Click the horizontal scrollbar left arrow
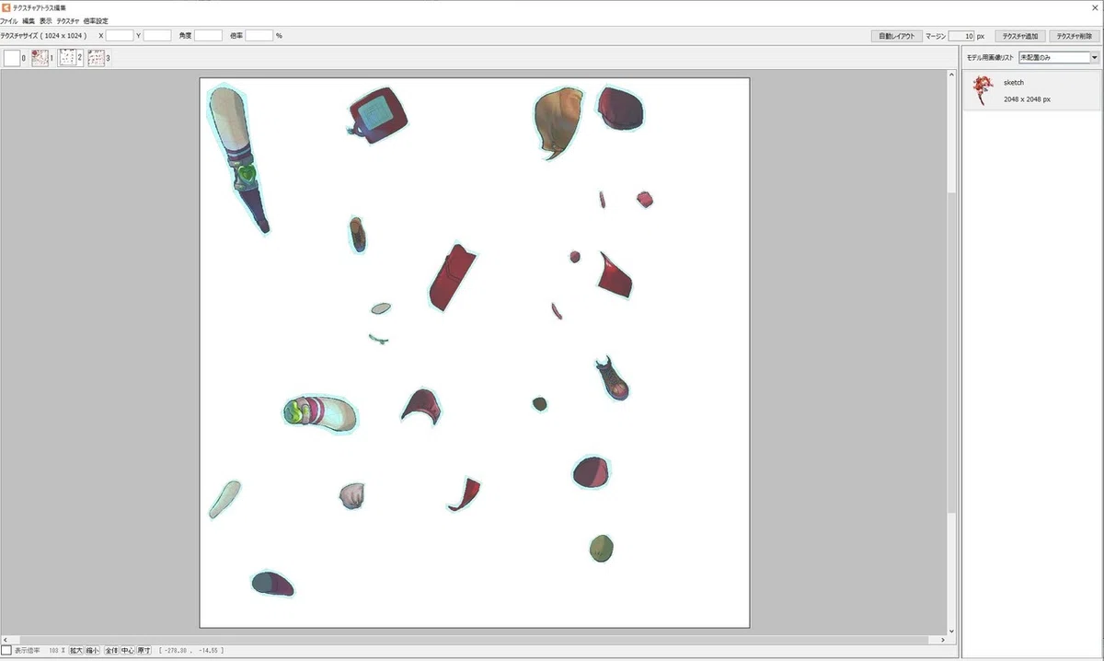Image resolution: width=1104 pixels, height=661 pixels. [x=5, y=639]
